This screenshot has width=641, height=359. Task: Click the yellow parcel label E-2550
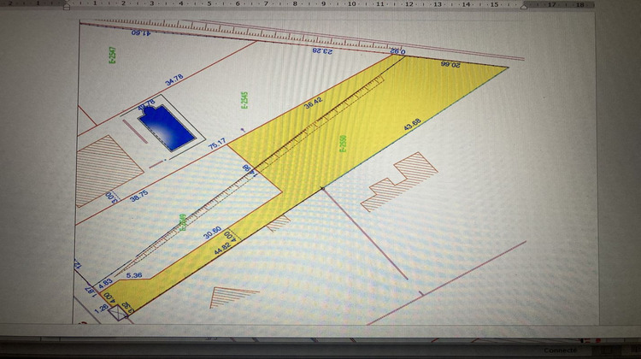[344, 144]
